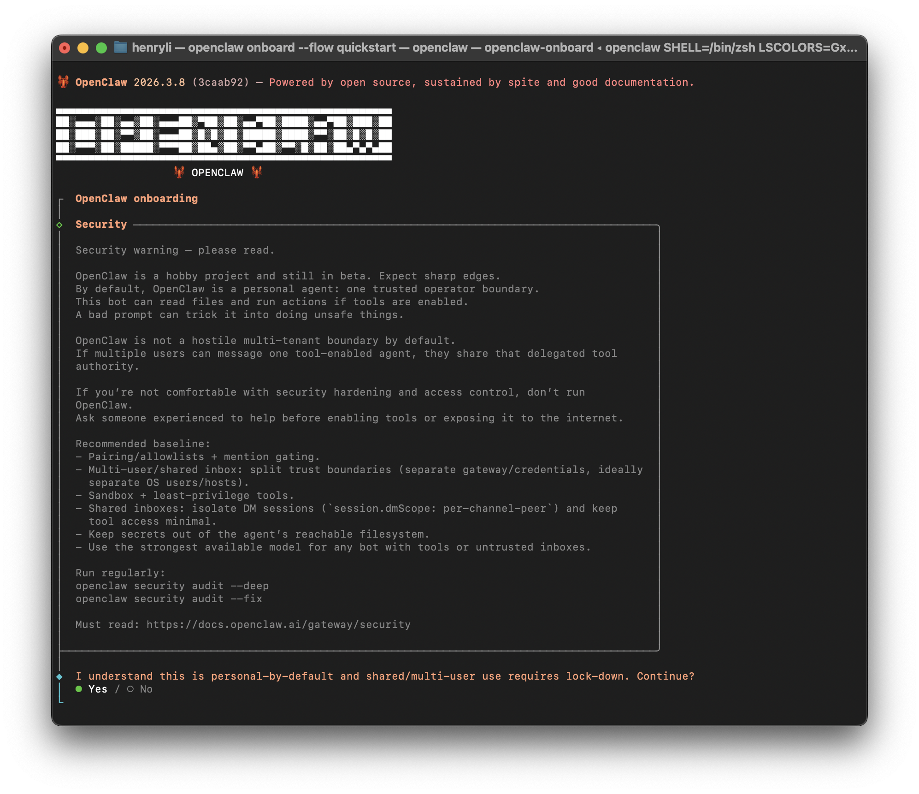Click the 'Recommended baseline:' text line
Image resolution: width=919 pixels, height=794 pixels.
143,444
